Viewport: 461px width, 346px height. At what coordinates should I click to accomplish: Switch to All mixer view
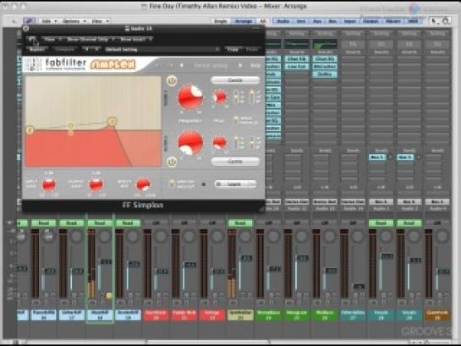tap(262, 21)
